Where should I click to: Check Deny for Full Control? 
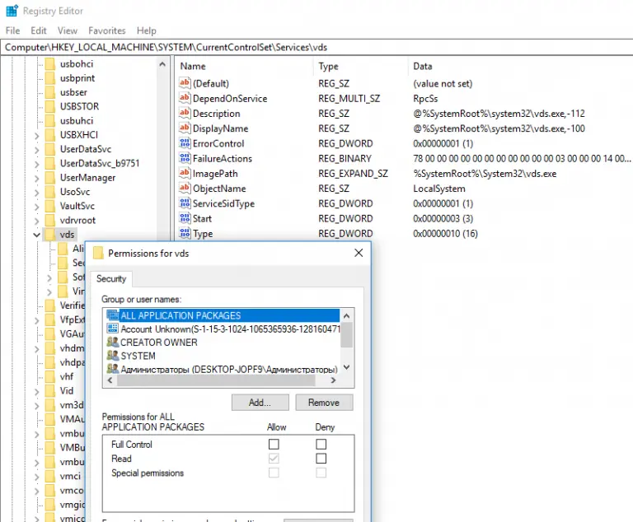[x=321, y=444]
